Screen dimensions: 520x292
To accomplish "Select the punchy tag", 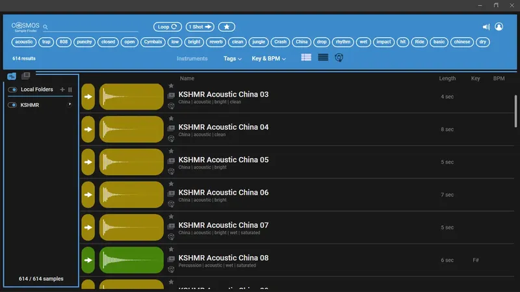I will [x=84, y=42].
